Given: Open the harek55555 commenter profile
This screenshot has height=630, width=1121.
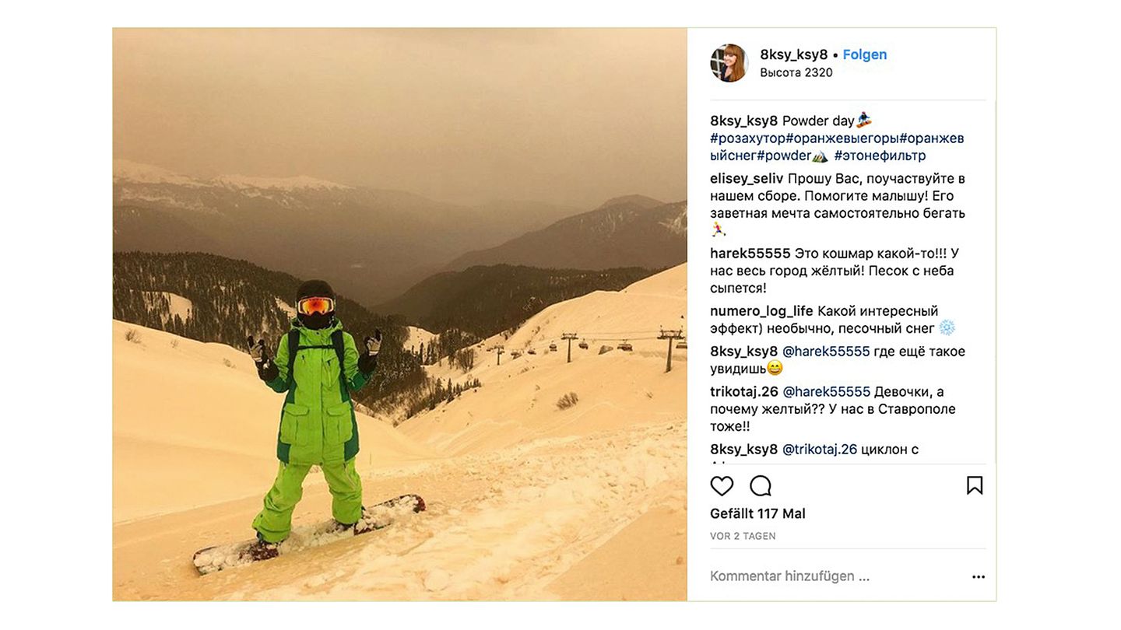Looking at the screenshot, I should [750, 254].
